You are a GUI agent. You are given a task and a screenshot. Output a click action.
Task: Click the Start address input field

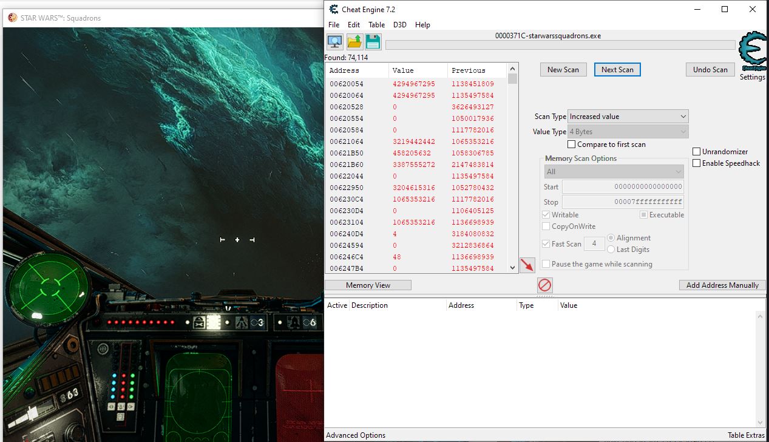(x=623, y=187)
